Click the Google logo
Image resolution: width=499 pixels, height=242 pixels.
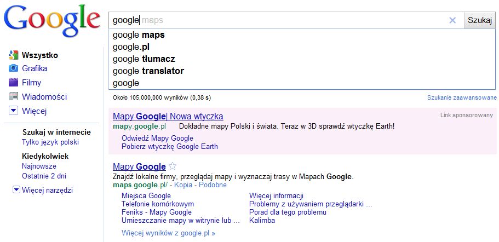click(51, 20)
